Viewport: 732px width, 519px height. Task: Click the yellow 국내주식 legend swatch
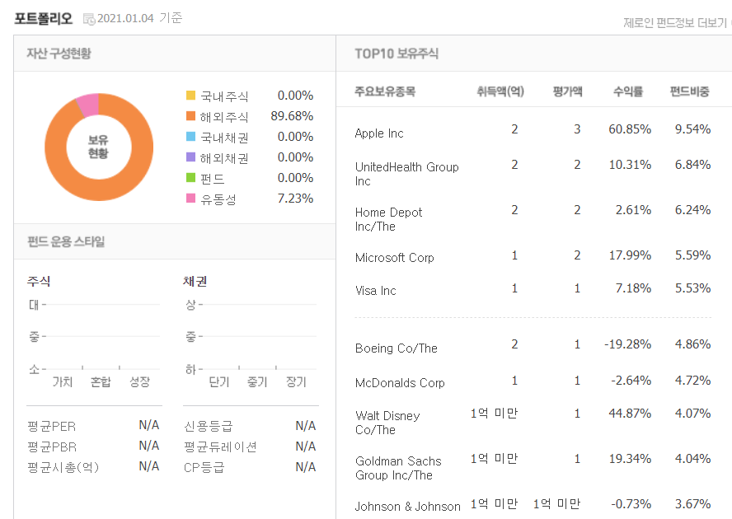pyautogui.click(x=190, y=96)
